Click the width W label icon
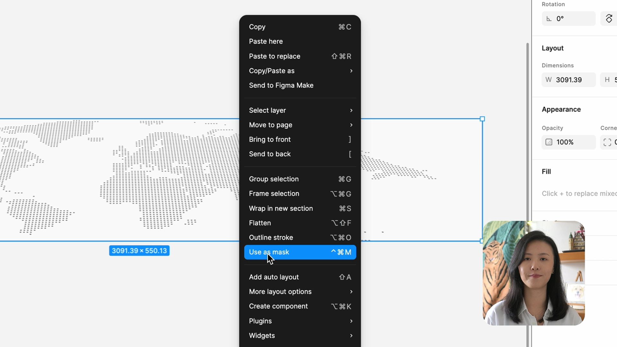Image resolution: width=617 pixels, height=347 pixels. tap(549, 80)
